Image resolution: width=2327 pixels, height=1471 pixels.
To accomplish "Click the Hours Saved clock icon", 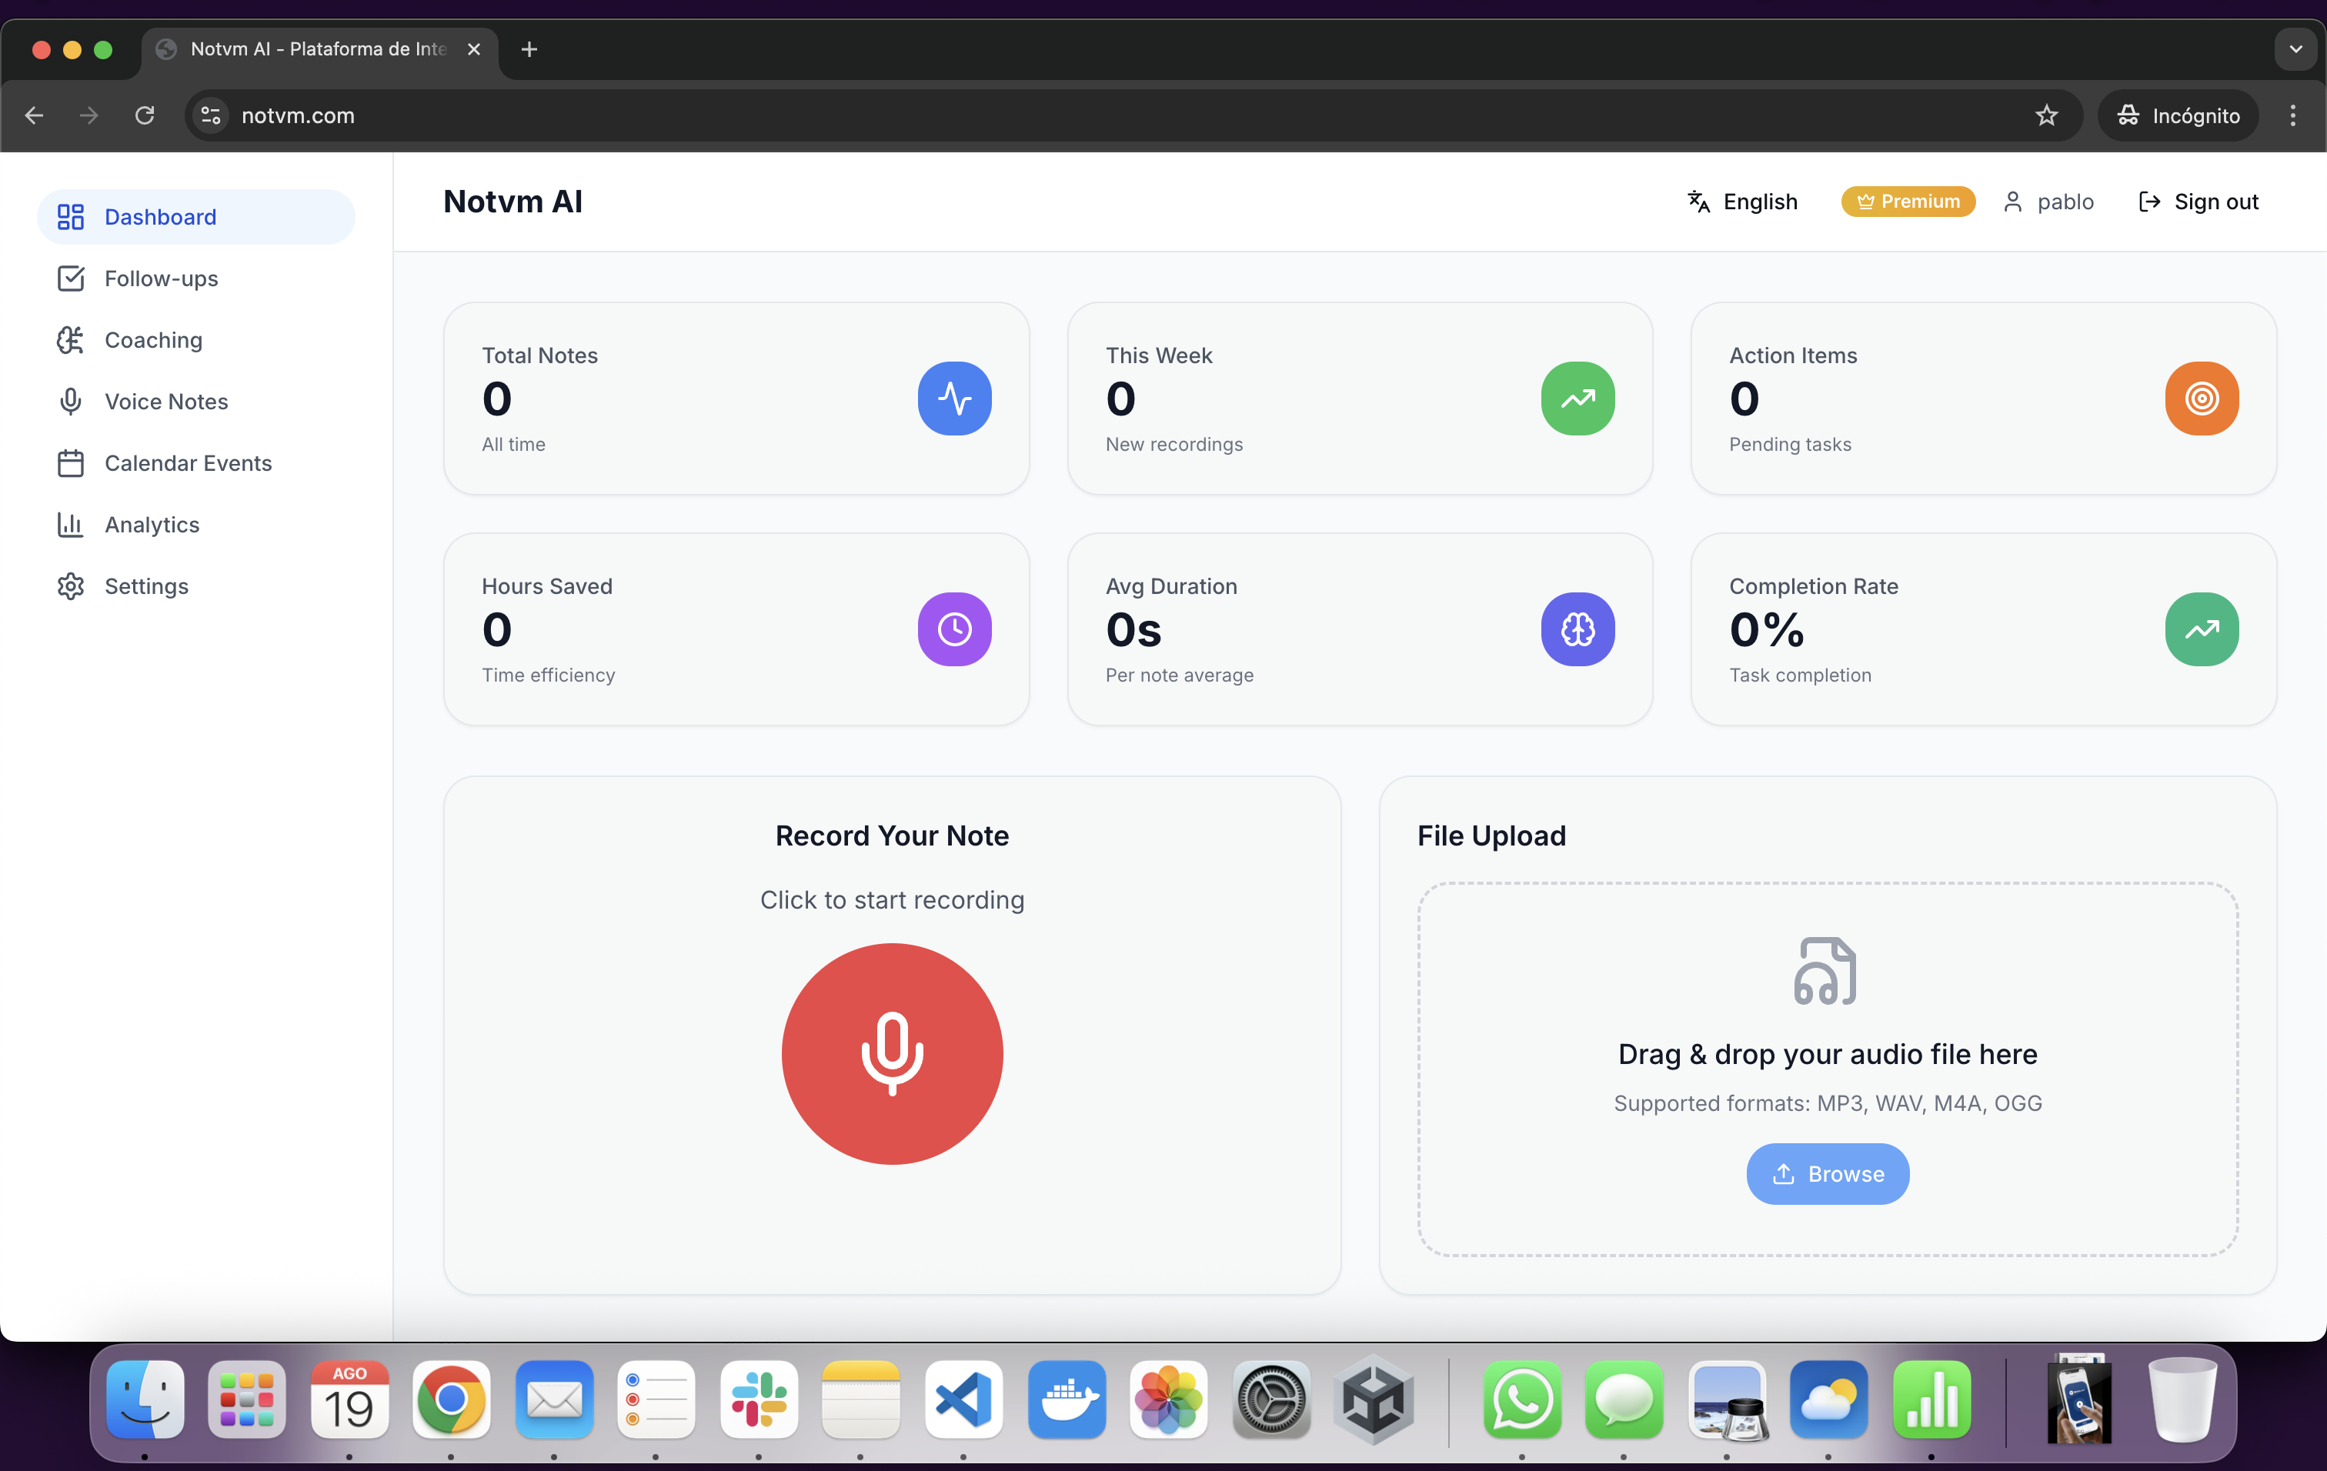I will click(x=953, y=629).
